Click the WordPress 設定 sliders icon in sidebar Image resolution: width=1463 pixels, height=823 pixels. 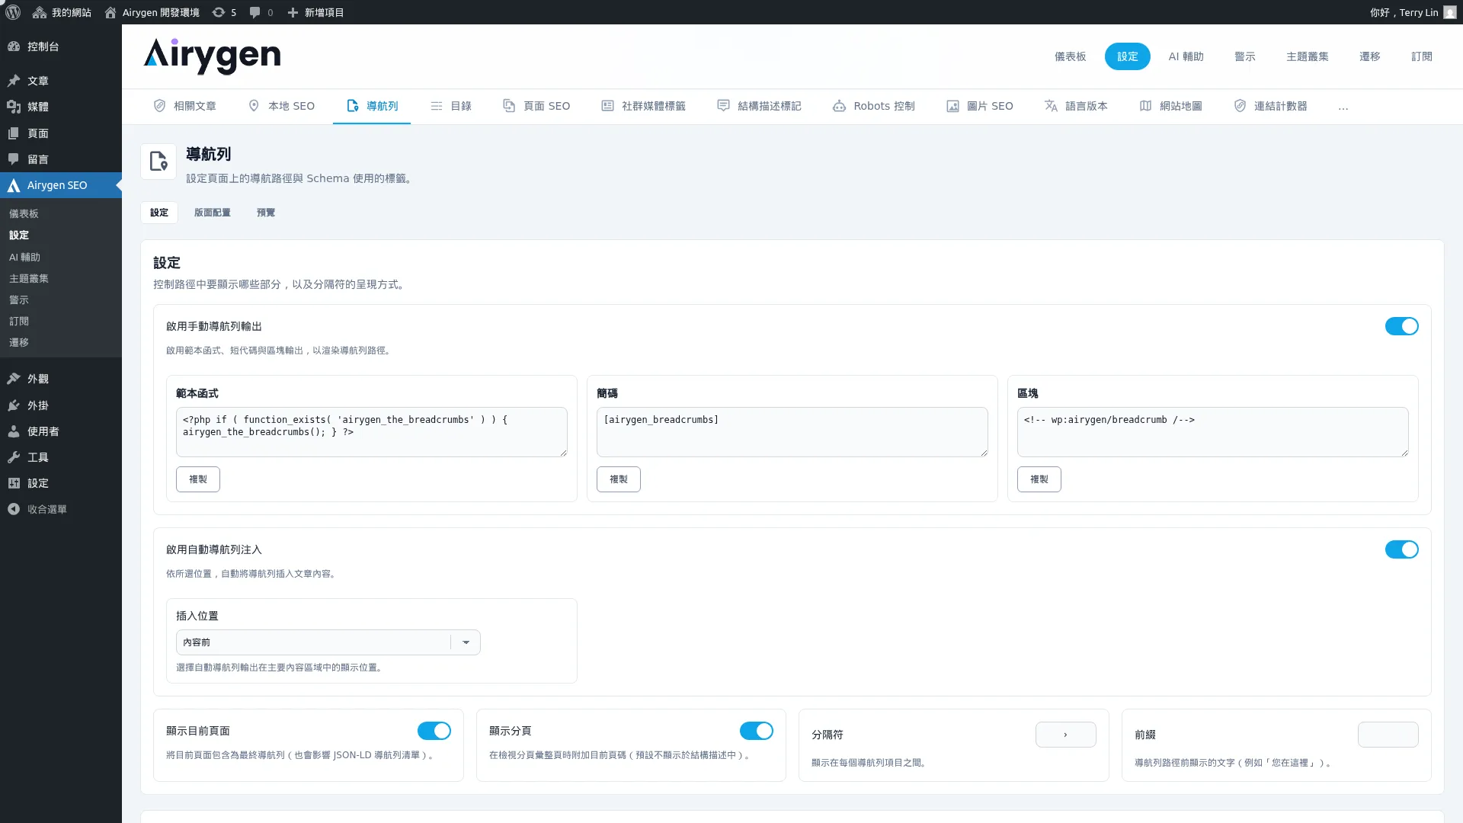click(14, 483)
